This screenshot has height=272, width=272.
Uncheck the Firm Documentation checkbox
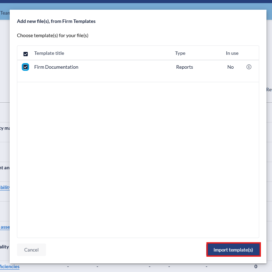tap(25, 67)
